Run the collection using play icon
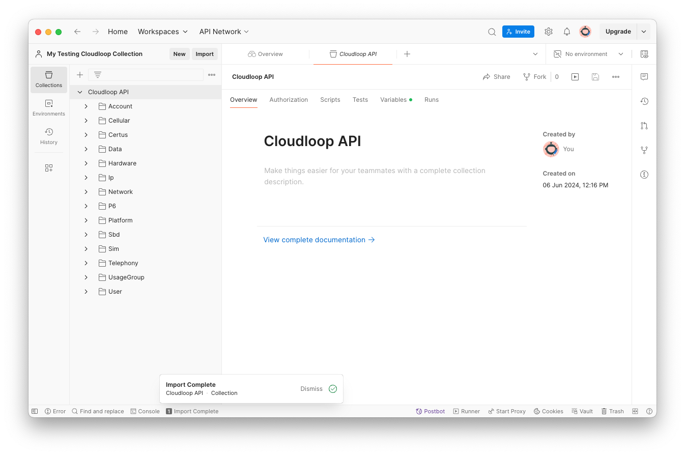This screenshot has width=685, height=455. tap(575, 77)
